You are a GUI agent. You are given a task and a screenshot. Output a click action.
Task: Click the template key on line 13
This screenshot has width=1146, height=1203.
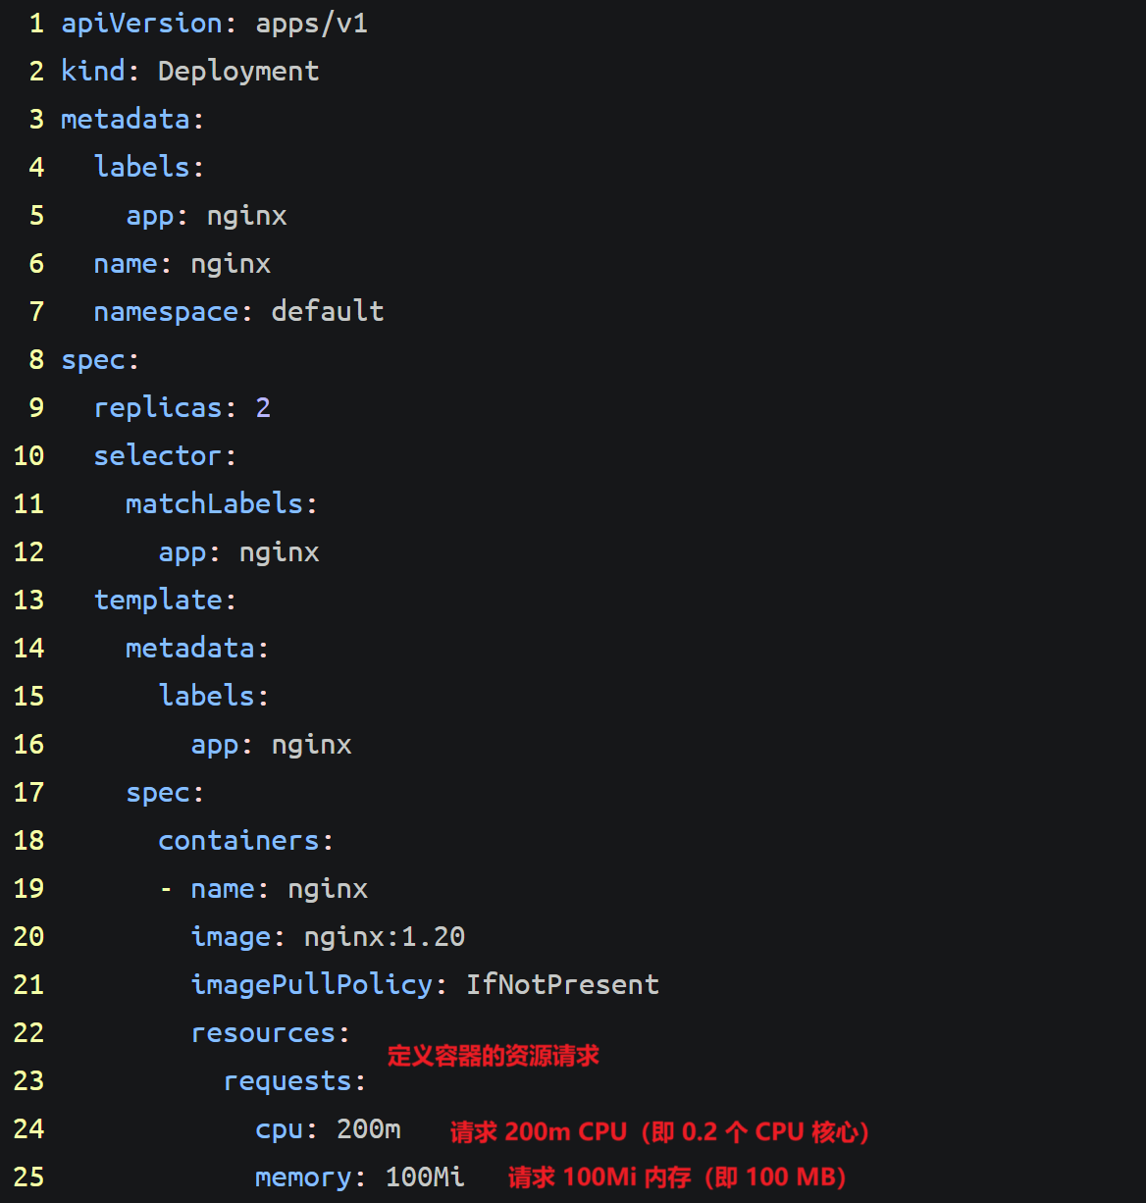pyautogui.click(x=158, y=601)
